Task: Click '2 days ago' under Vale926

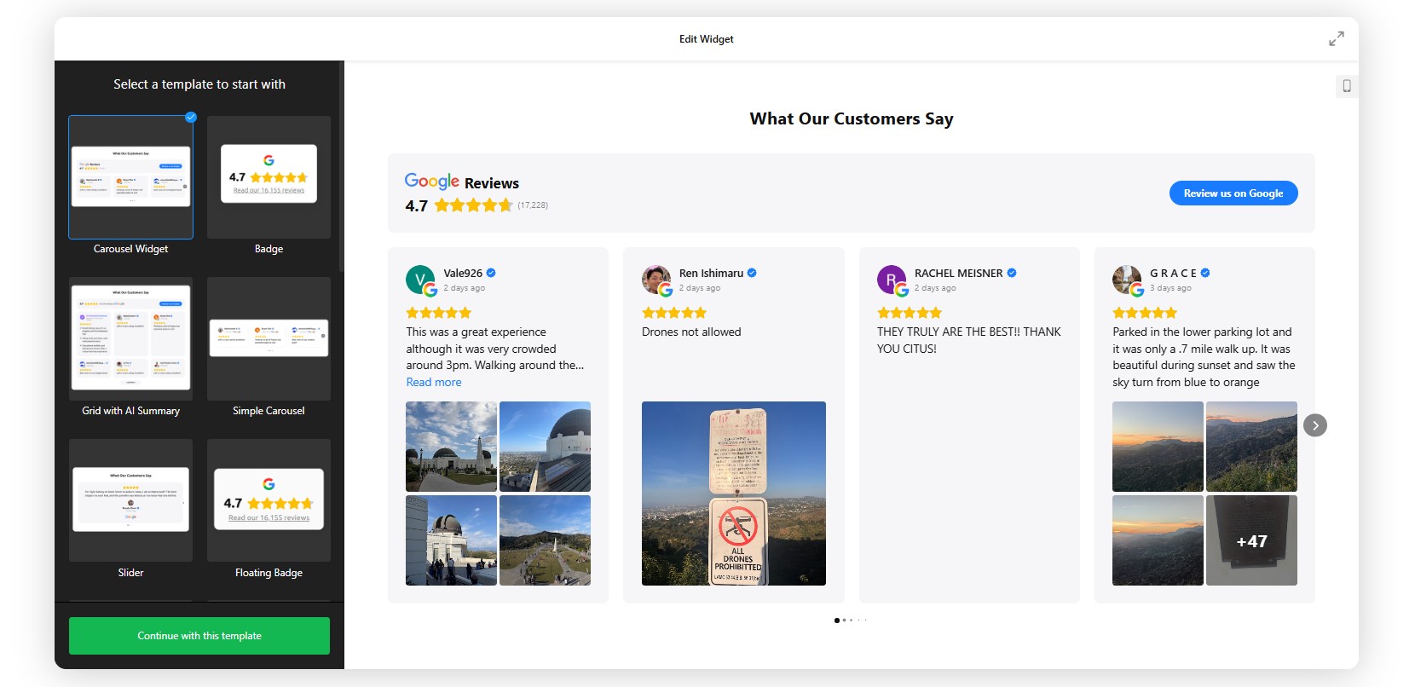Action: [x=465, y=288]
